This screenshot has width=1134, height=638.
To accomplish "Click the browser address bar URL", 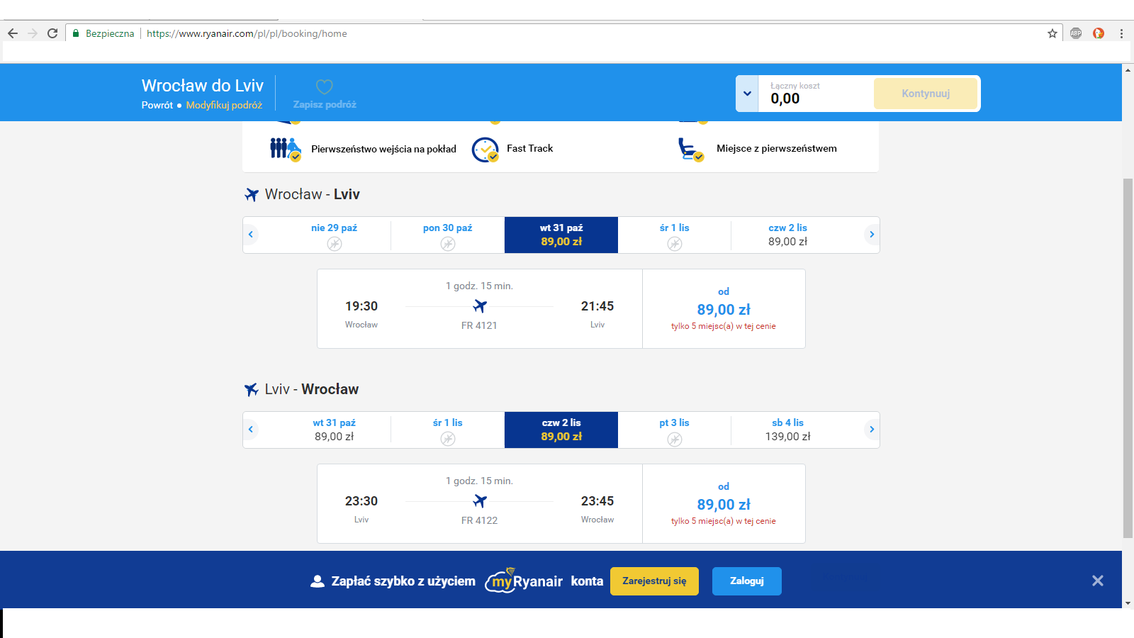I will (x=247, y=33).
